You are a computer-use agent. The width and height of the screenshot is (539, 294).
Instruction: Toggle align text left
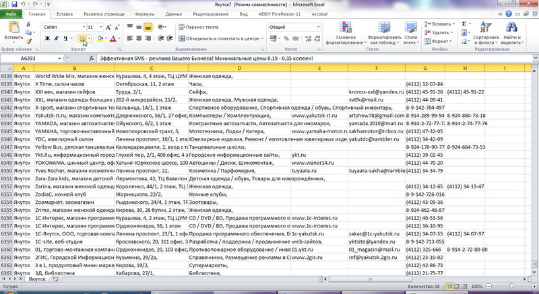(130, 38)
